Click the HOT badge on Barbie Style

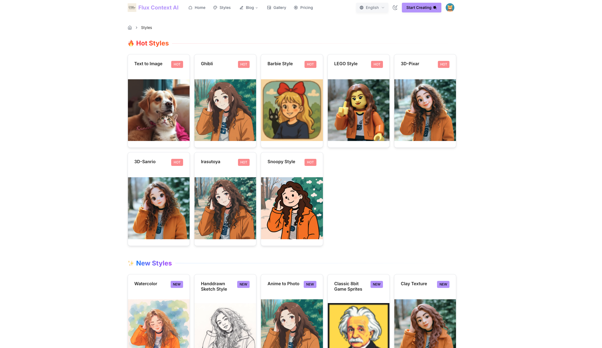tap(310, 64)
